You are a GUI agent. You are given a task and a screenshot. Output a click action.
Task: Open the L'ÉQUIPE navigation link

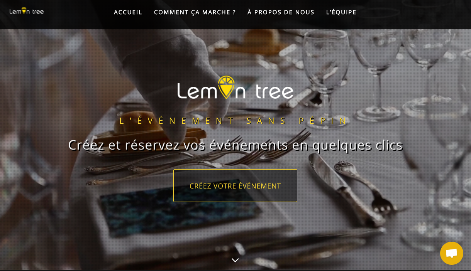[x=341, y=12]
